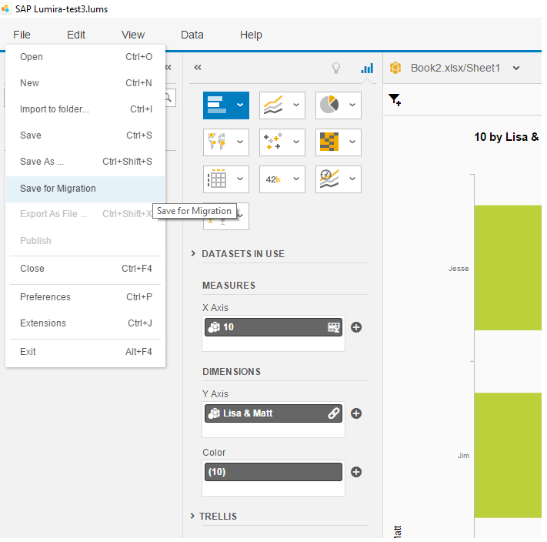The width and height of the screenshot is (547, 542).
Task: Select the line chart type icon
Action: tap(273, 105)
